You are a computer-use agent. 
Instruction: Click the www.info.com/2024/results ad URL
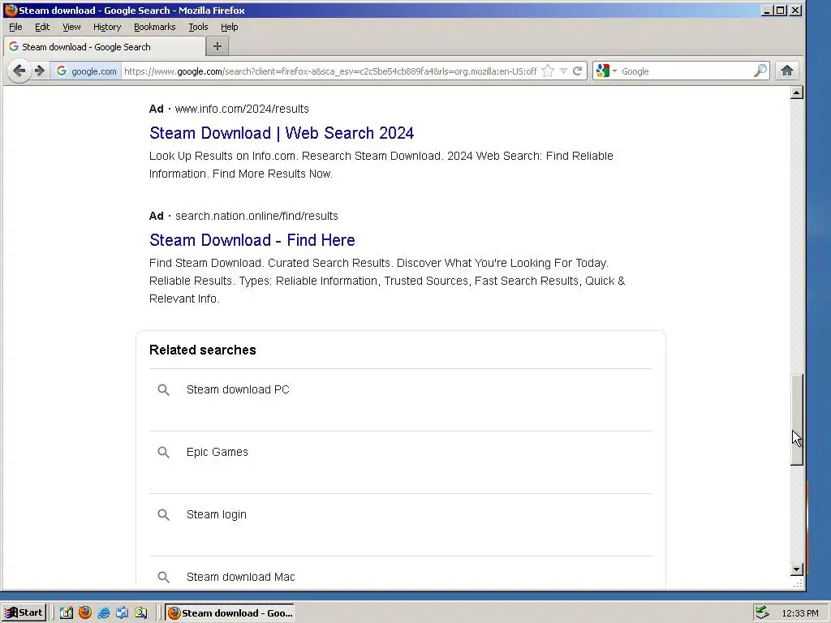pyautogui.click(x=242, y=109)
